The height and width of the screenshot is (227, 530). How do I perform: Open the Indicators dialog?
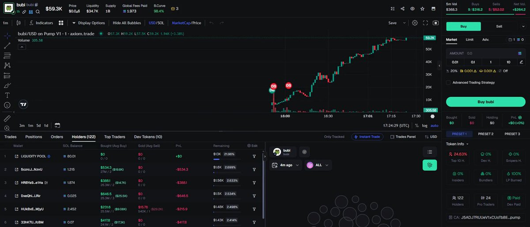(x=41, y=23)
